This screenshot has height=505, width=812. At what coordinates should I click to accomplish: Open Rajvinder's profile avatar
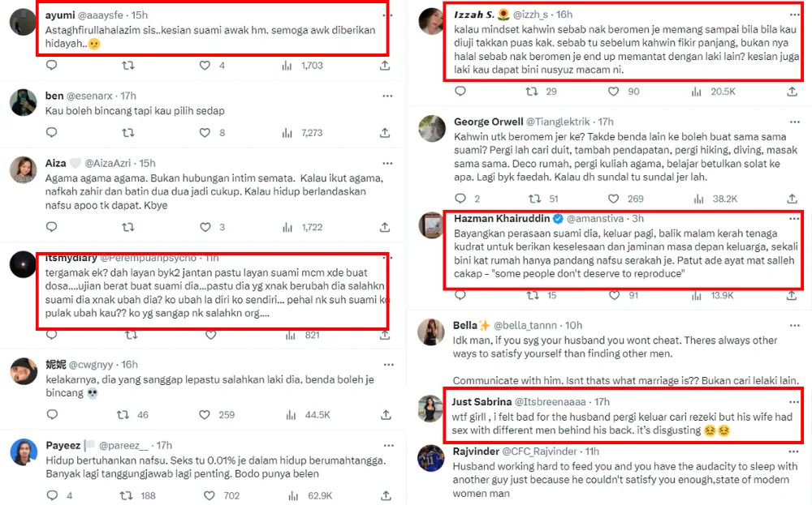pos(431,458)
